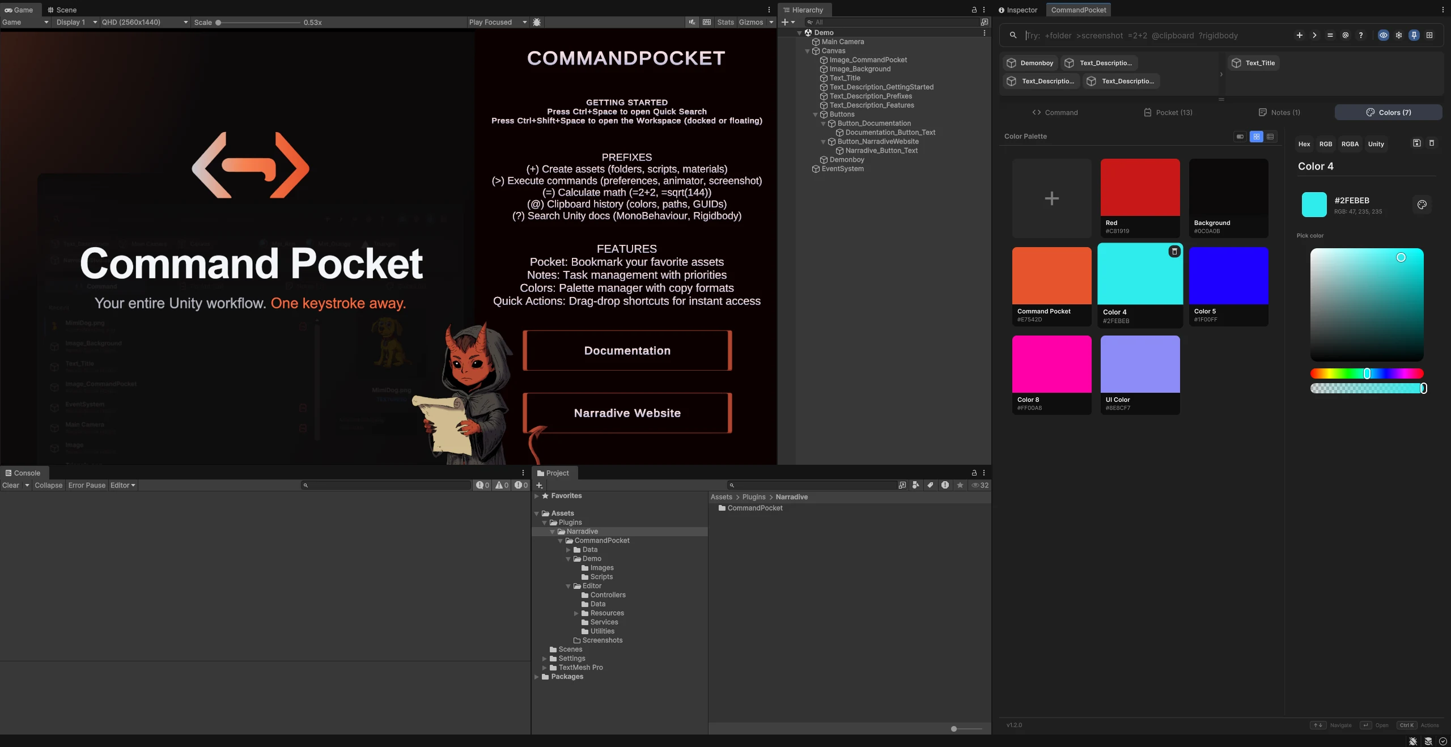Open the QHD resolution dropdown
Screen dimensions: 1451x747
coord(144,22)
